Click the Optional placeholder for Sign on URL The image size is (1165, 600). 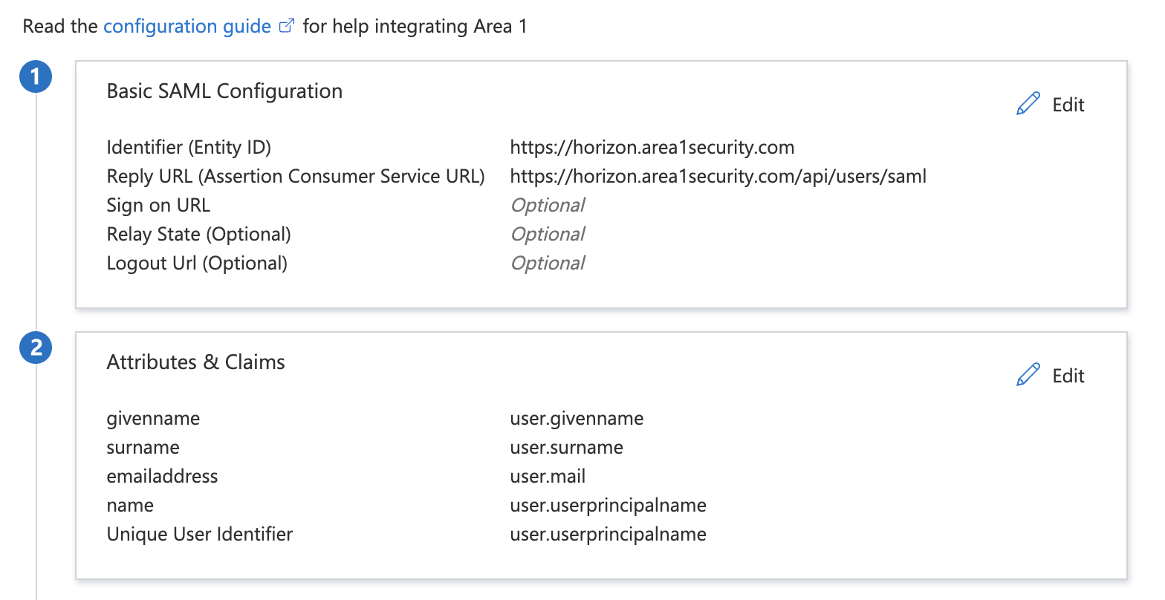point(547,205)
